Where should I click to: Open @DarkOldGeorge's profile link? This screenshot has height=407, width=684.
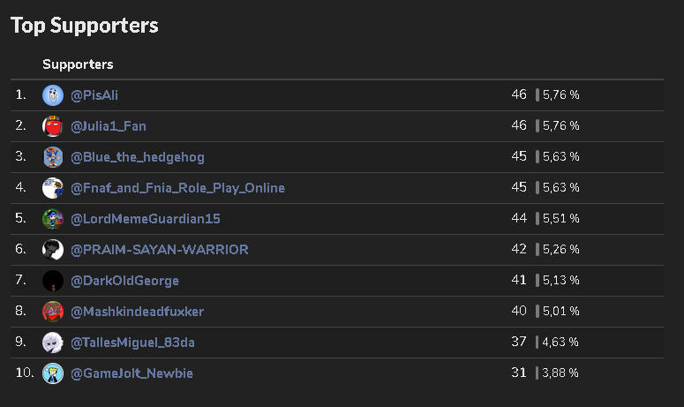(124, 281)
